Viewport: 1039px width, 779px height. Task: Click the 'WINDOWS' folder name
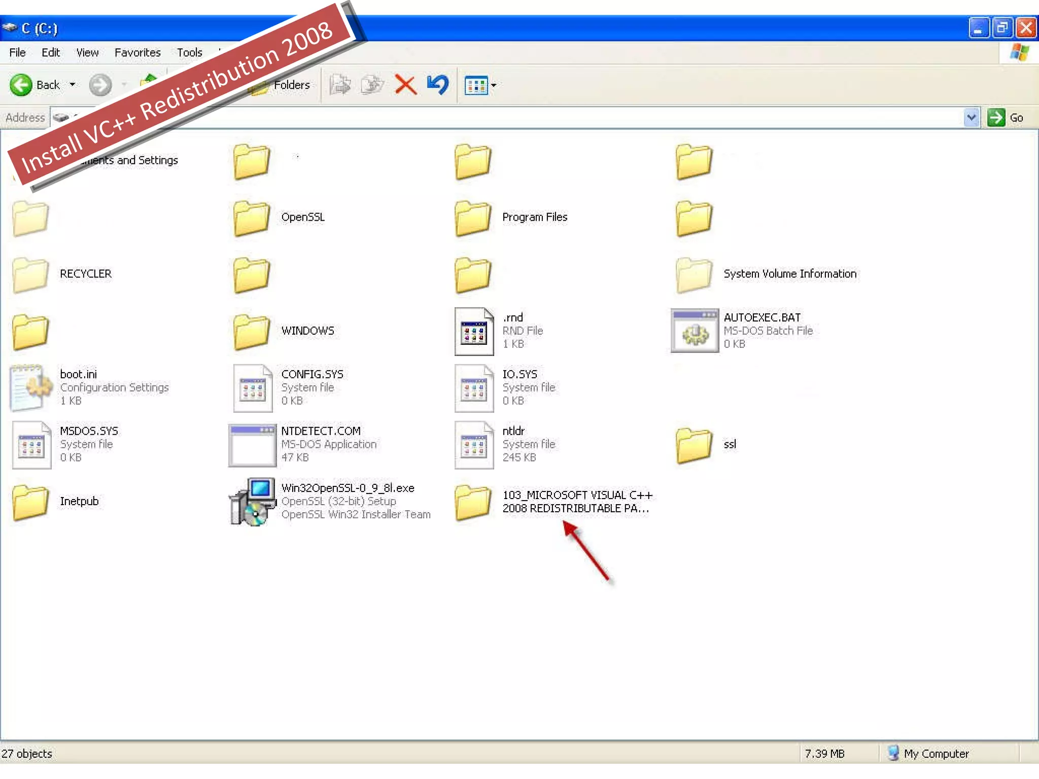pos(307,331)
